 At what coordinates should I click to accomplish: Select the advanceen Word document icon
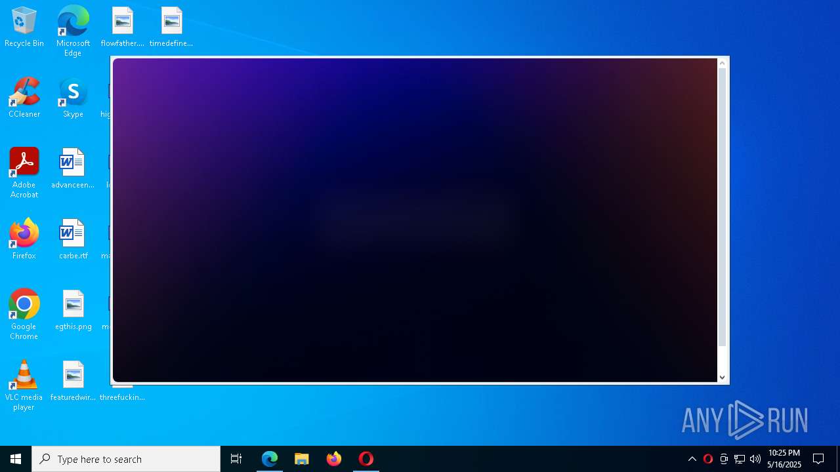tap(73, 169)
